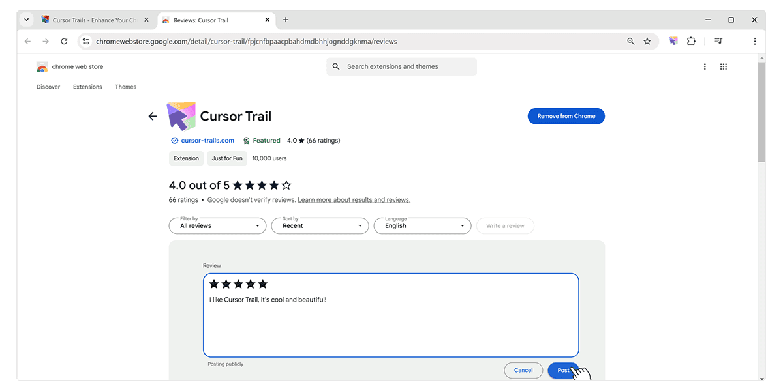Set review rating to four stars

[251, 284]
